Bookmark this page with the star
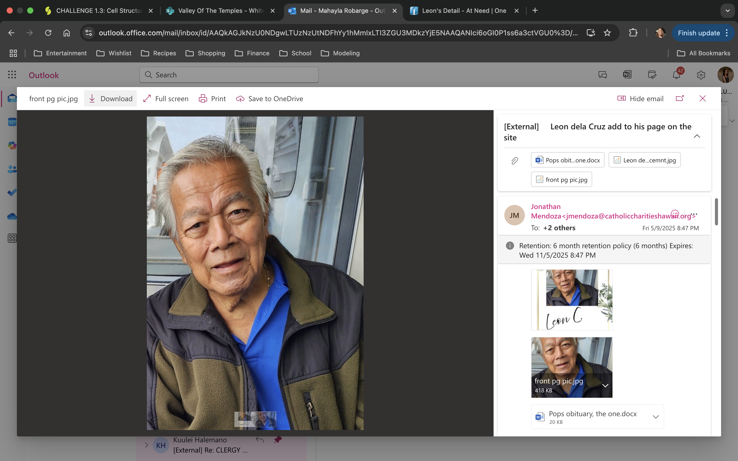The width and height of the screenshot is (738, 461). point(607,33)
